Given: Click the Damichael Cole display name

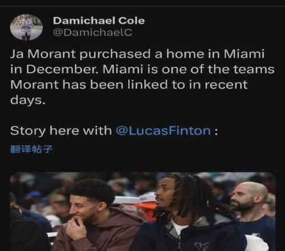Looking at the screenshot, I should pos(99,21).
